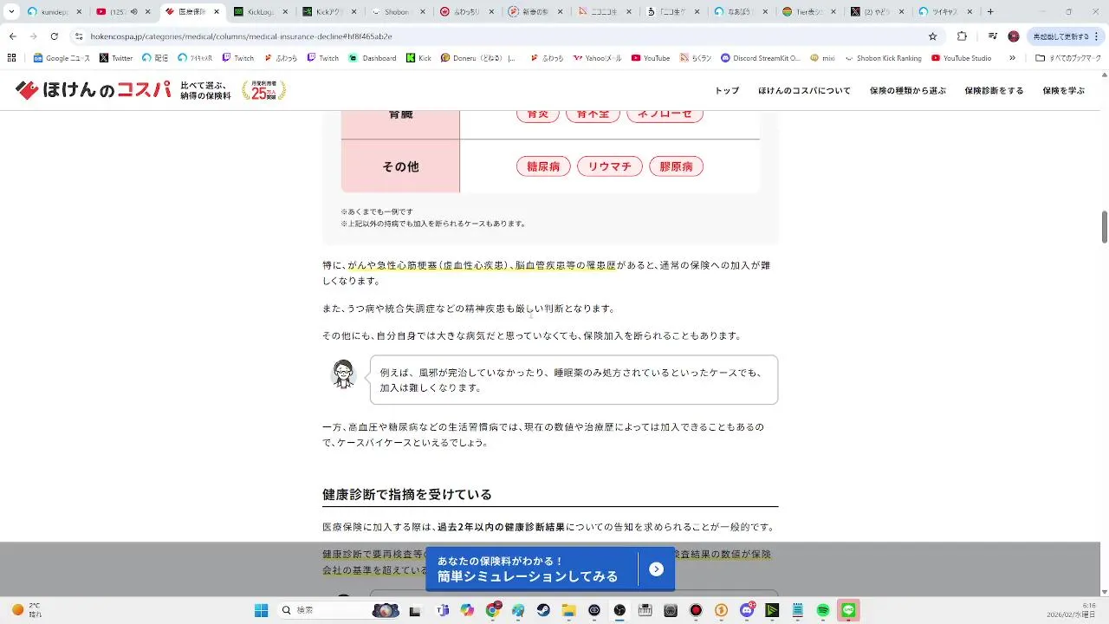Switch to the ツイキャス tab

[945, 12]
